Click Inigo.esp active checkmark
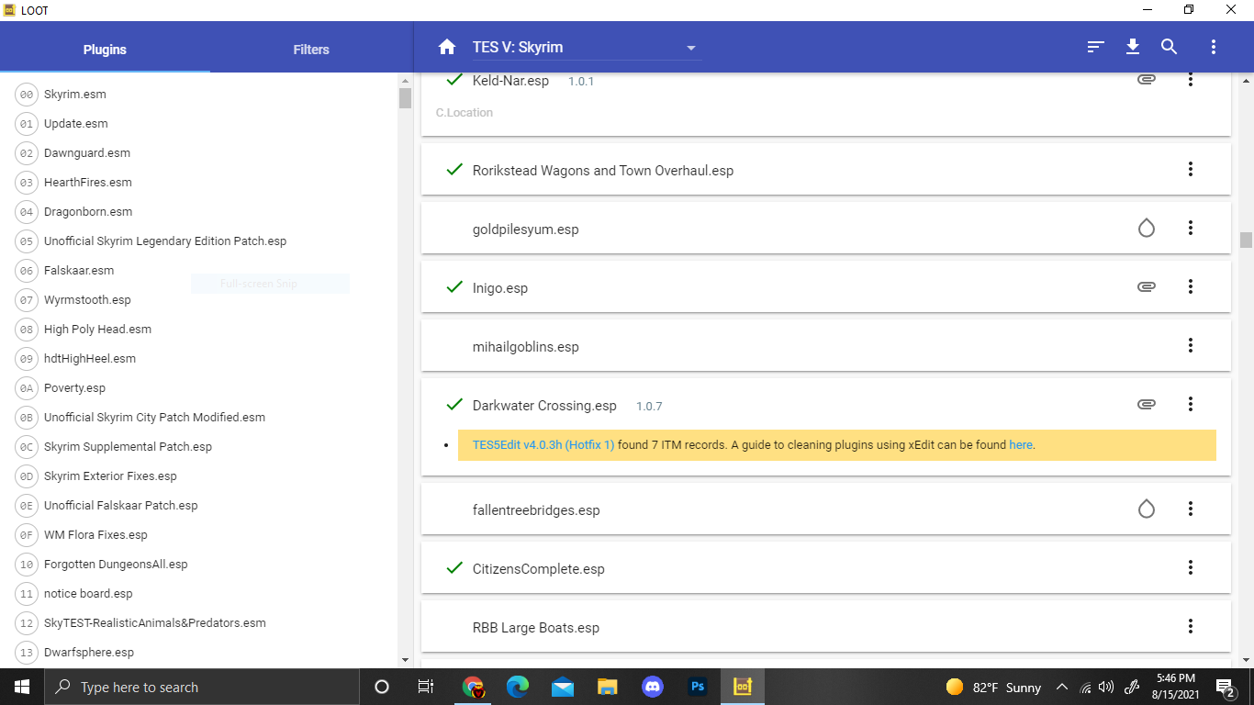 tap(453, 287)
